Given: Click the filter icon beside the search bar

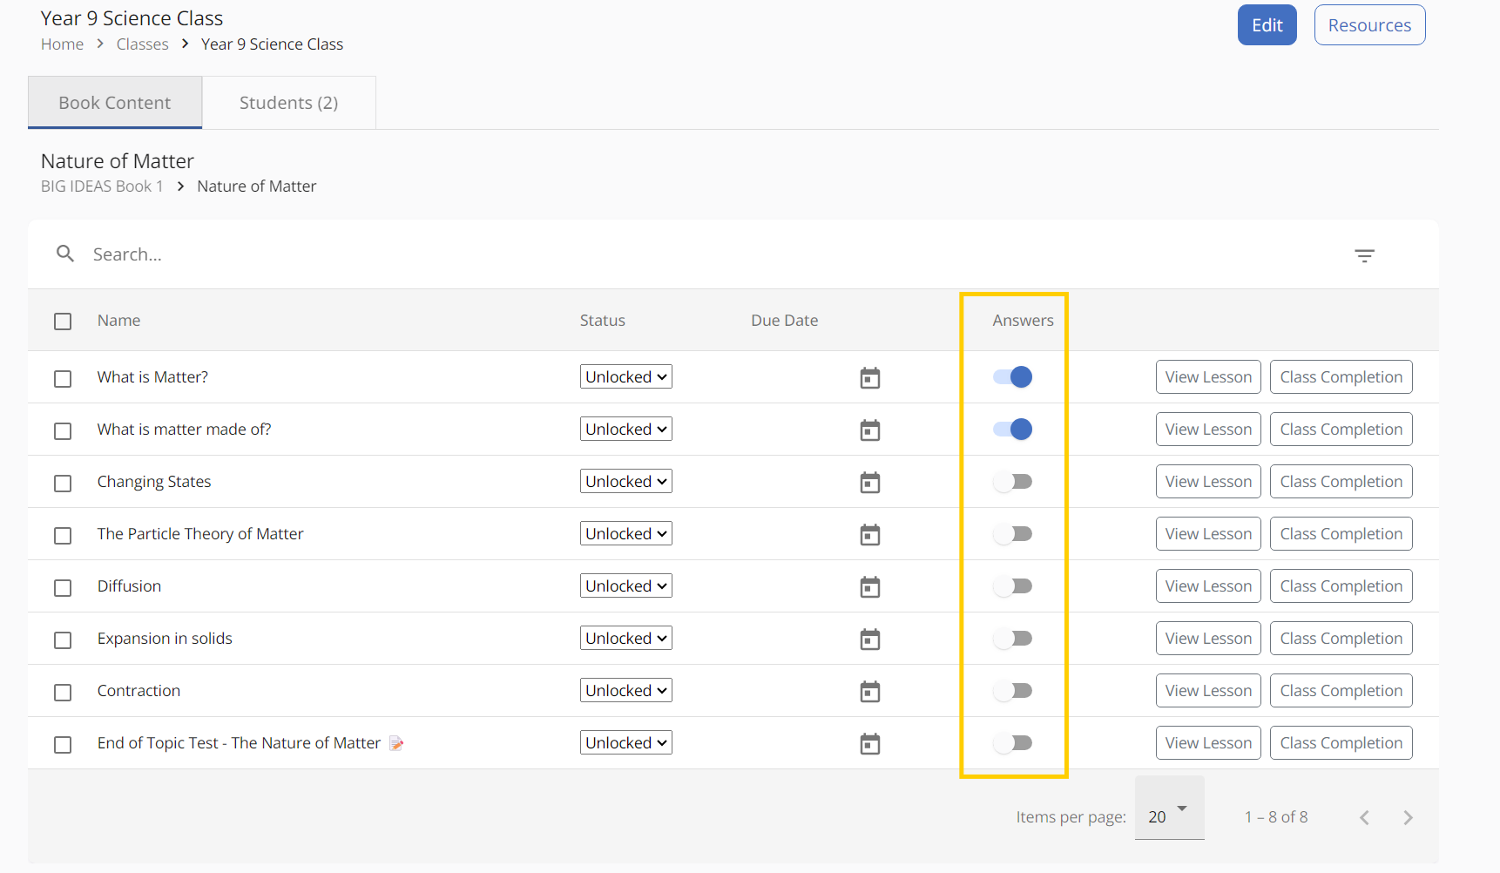Looking at the screenshot, I should pyautogui.click(x=1364, y=255).
